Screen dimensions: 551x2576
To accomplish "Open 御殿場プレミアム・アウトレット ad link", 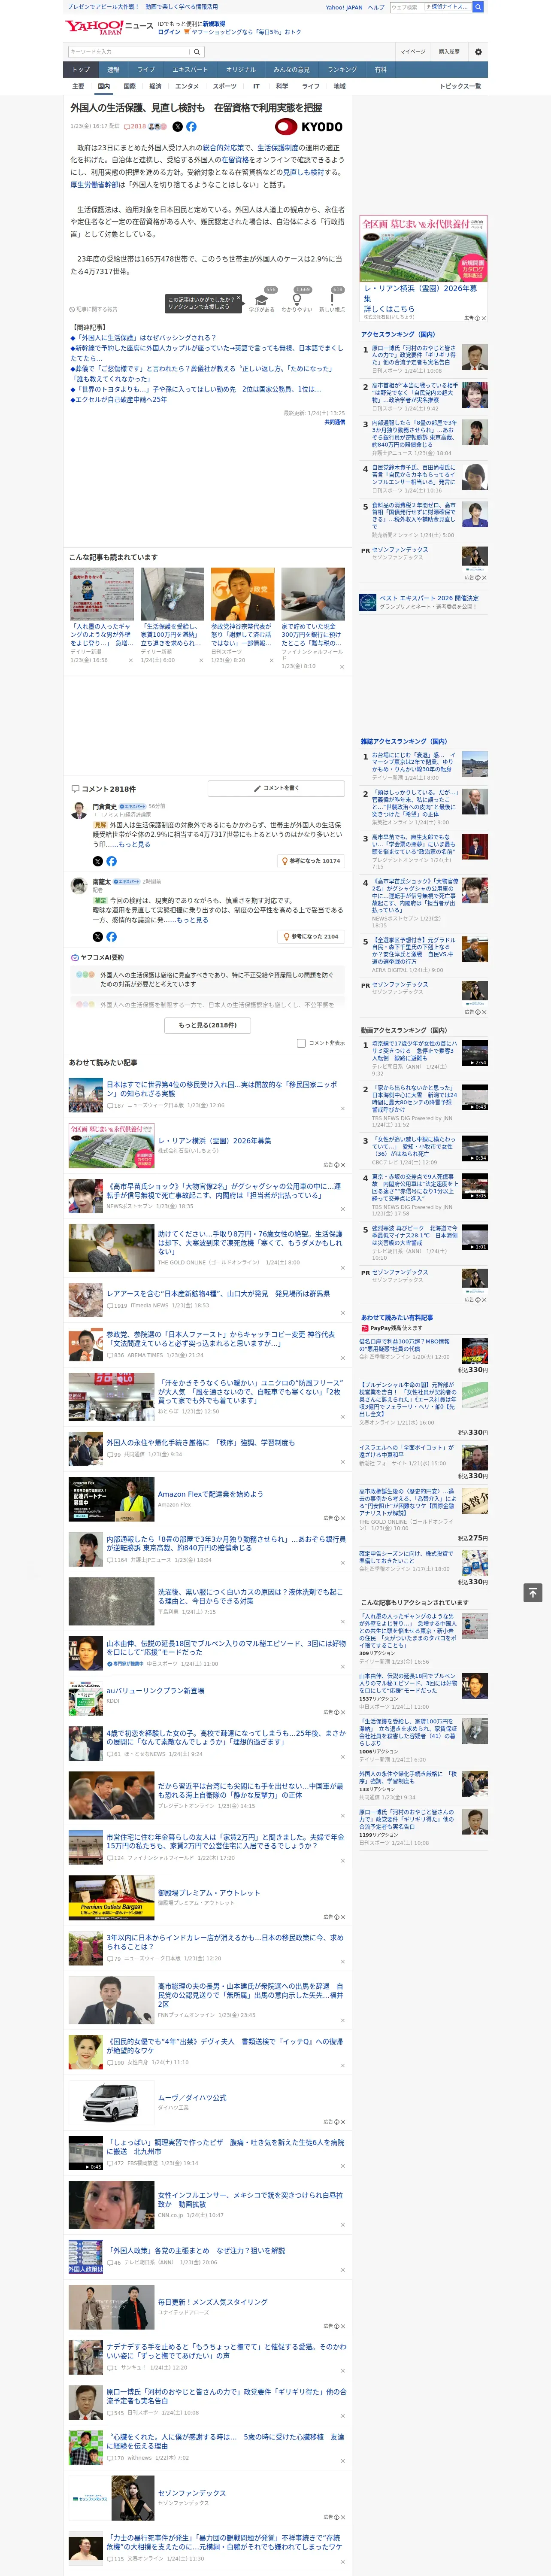I will [208, 1893].
